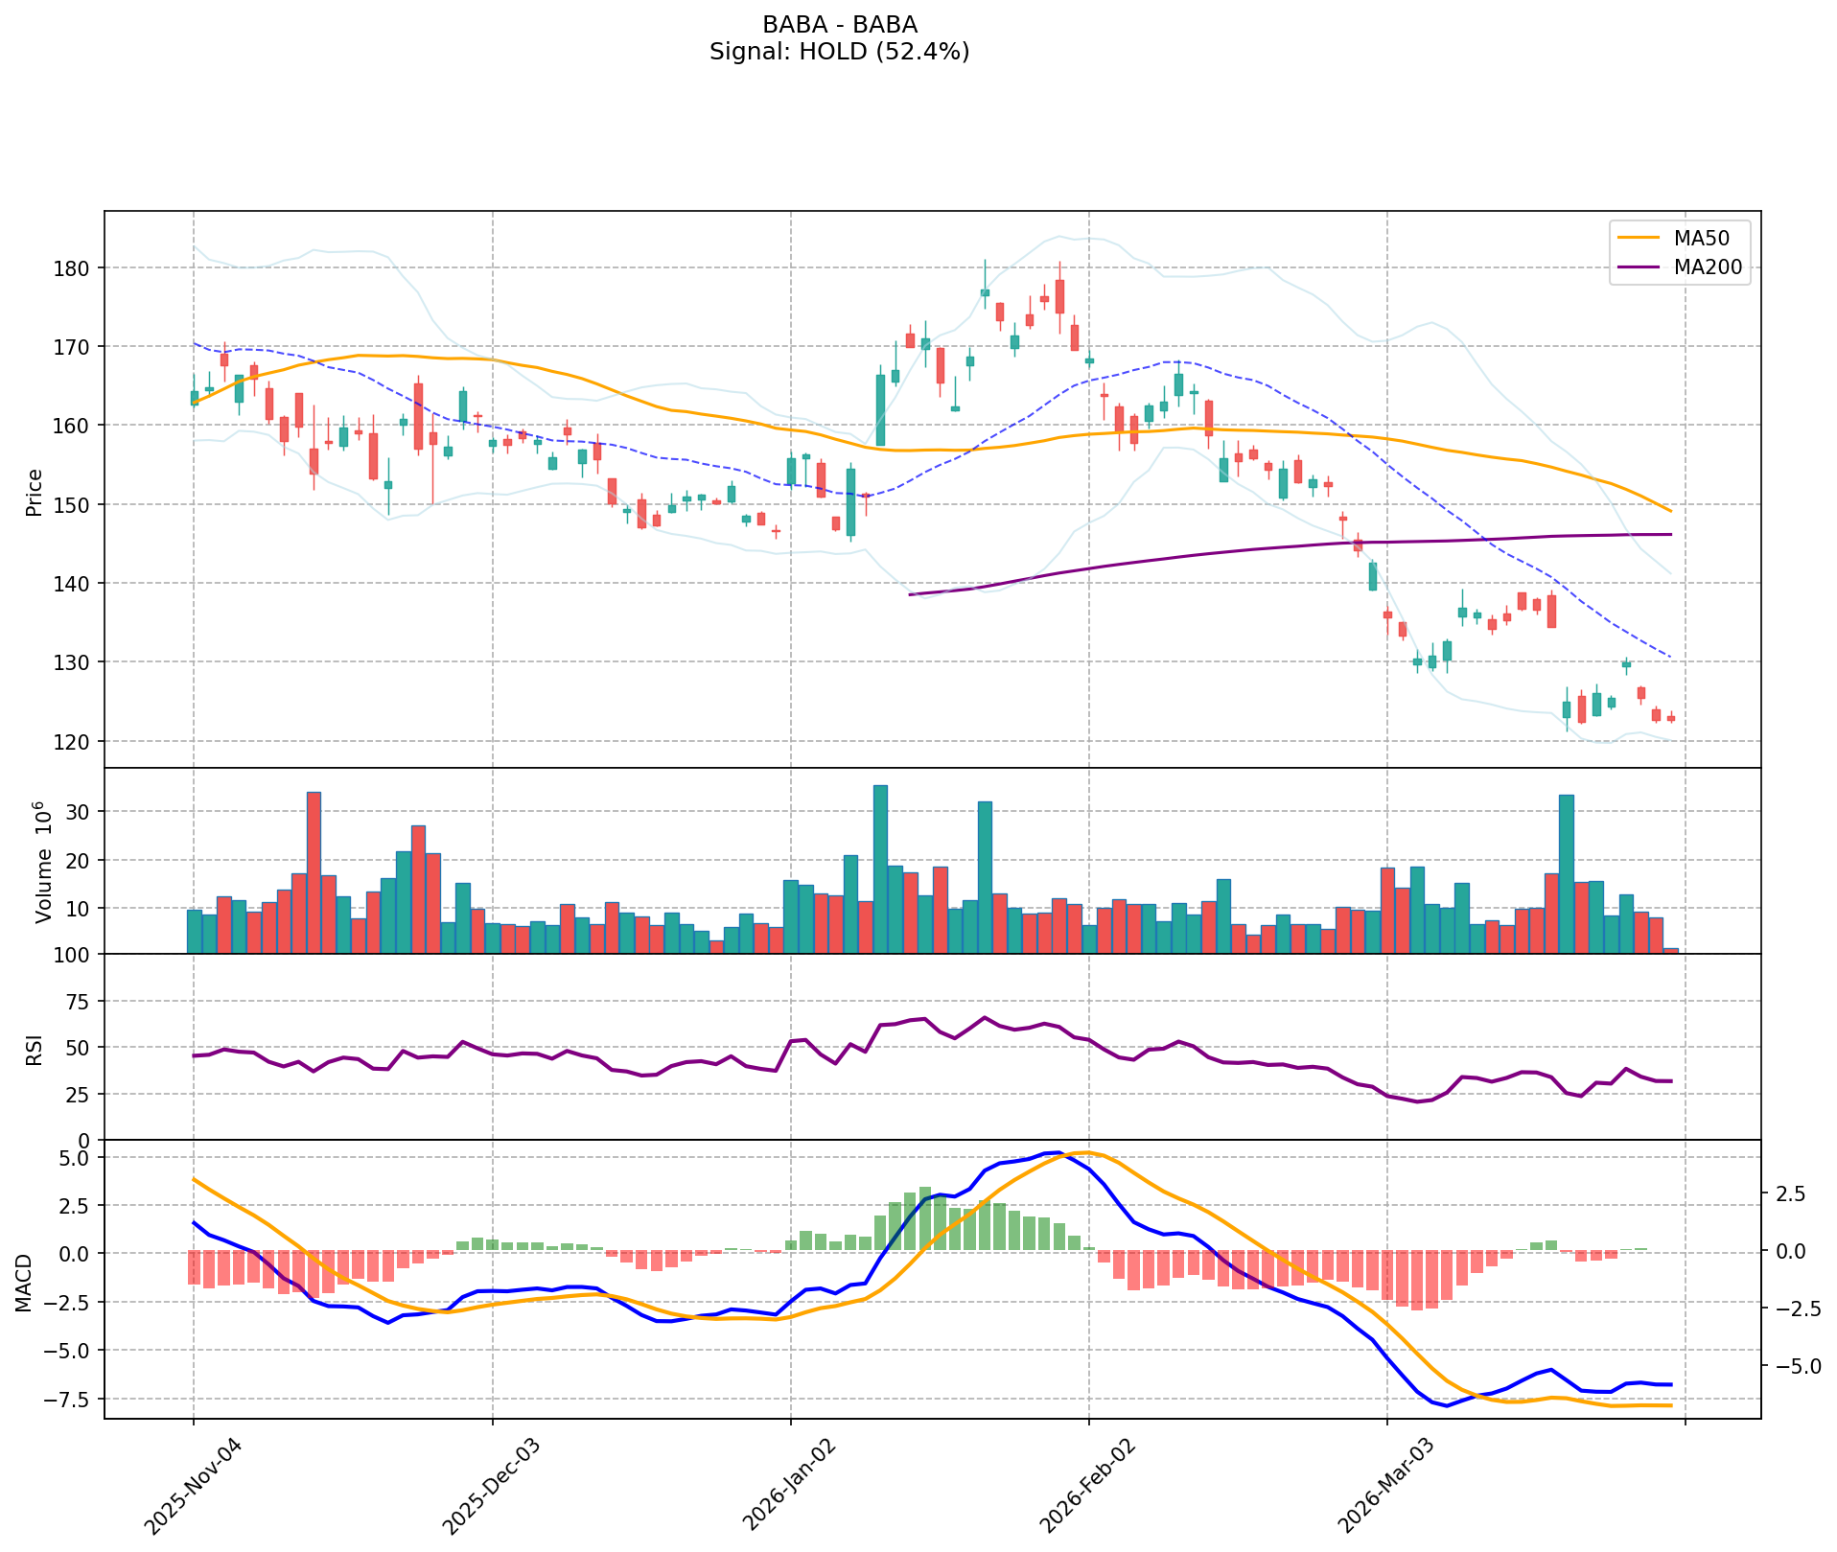1837x1552 pixels.
Task: Click the RSI y-axis label
Action: tap(35, 1048)
